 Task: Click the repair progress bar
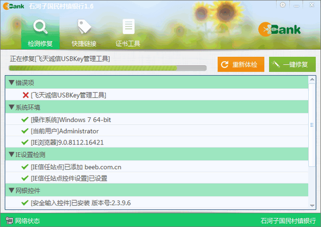tap(108, 68)
